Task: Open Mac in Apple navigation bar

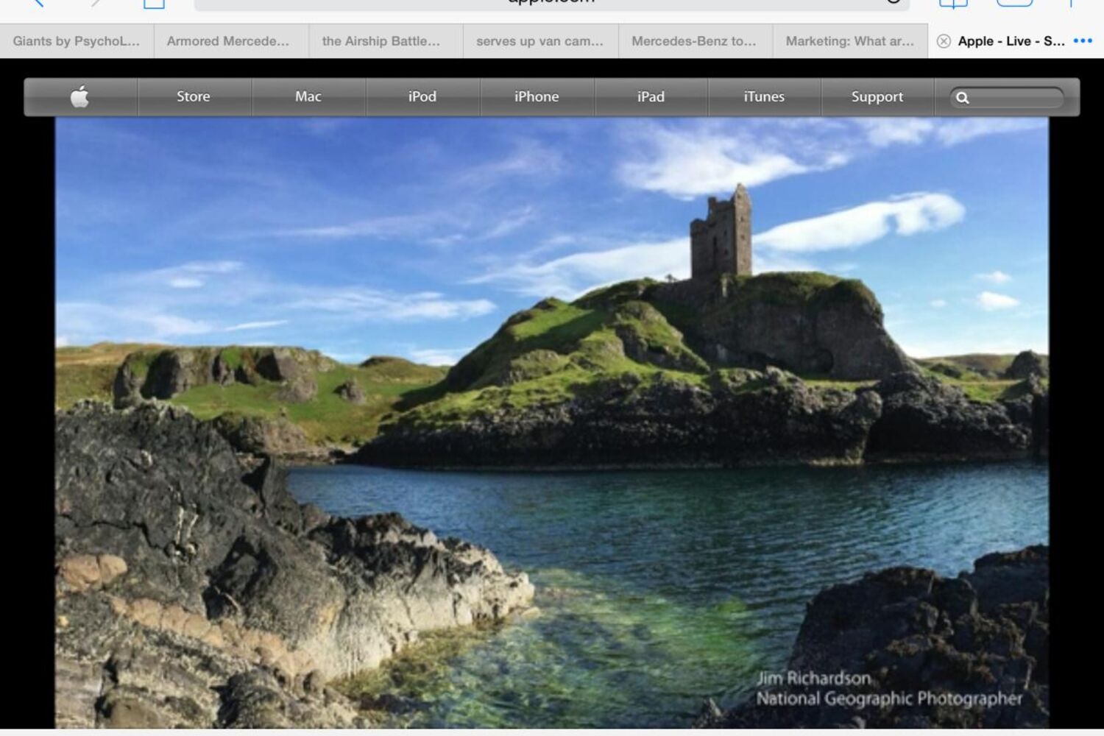Action: [308, 96]
